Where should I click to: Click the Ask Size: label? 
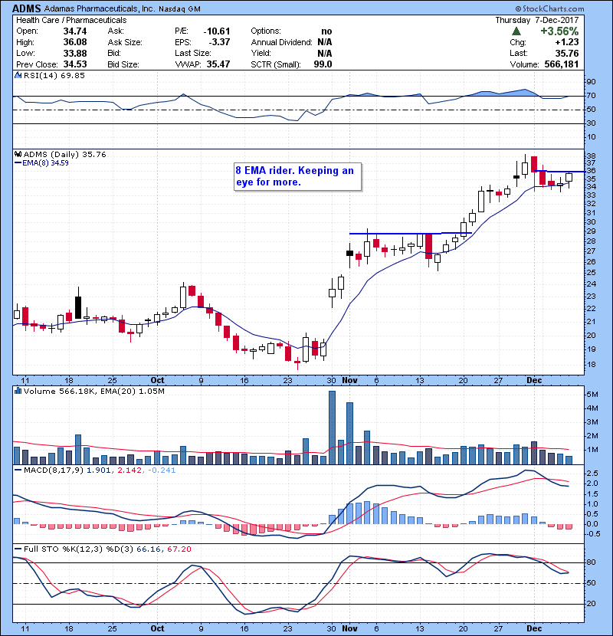point(125,42)
